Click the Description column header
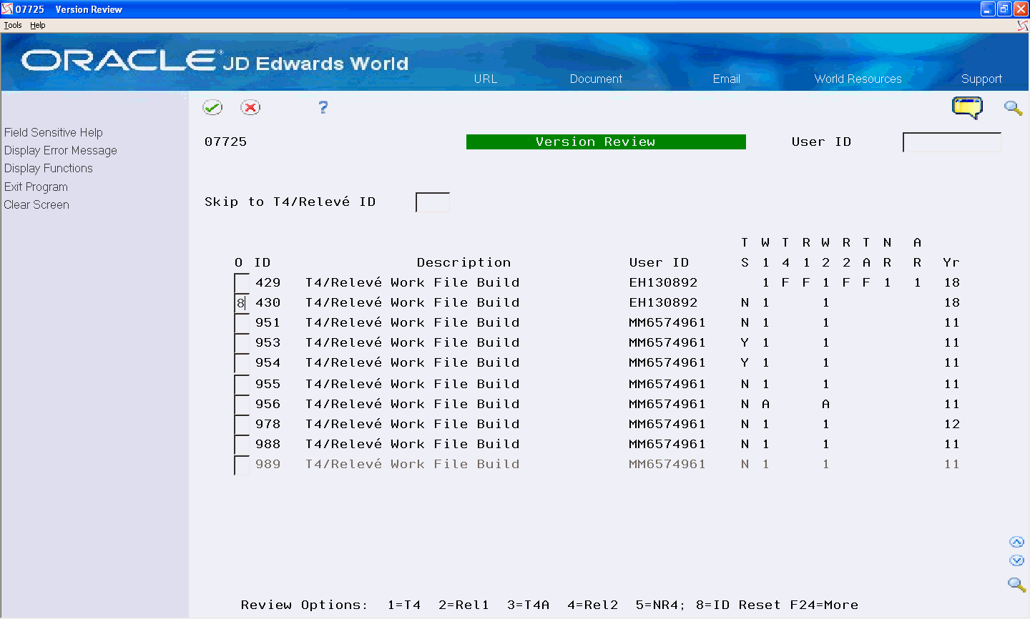Screen dimensions: 1030x619 (x=463, y=262)
